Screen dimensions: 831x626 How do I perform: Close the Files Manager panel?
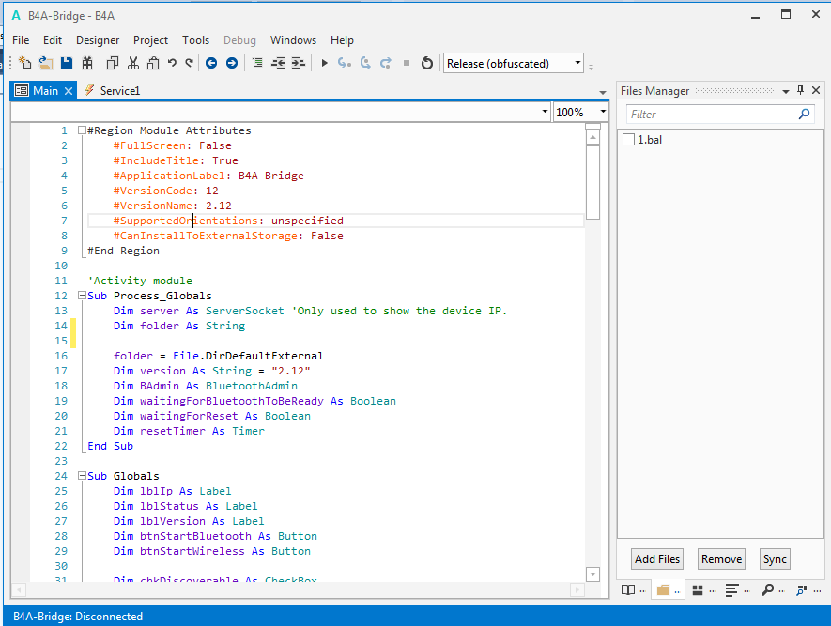pyautogui.click(x=816, y=90)
